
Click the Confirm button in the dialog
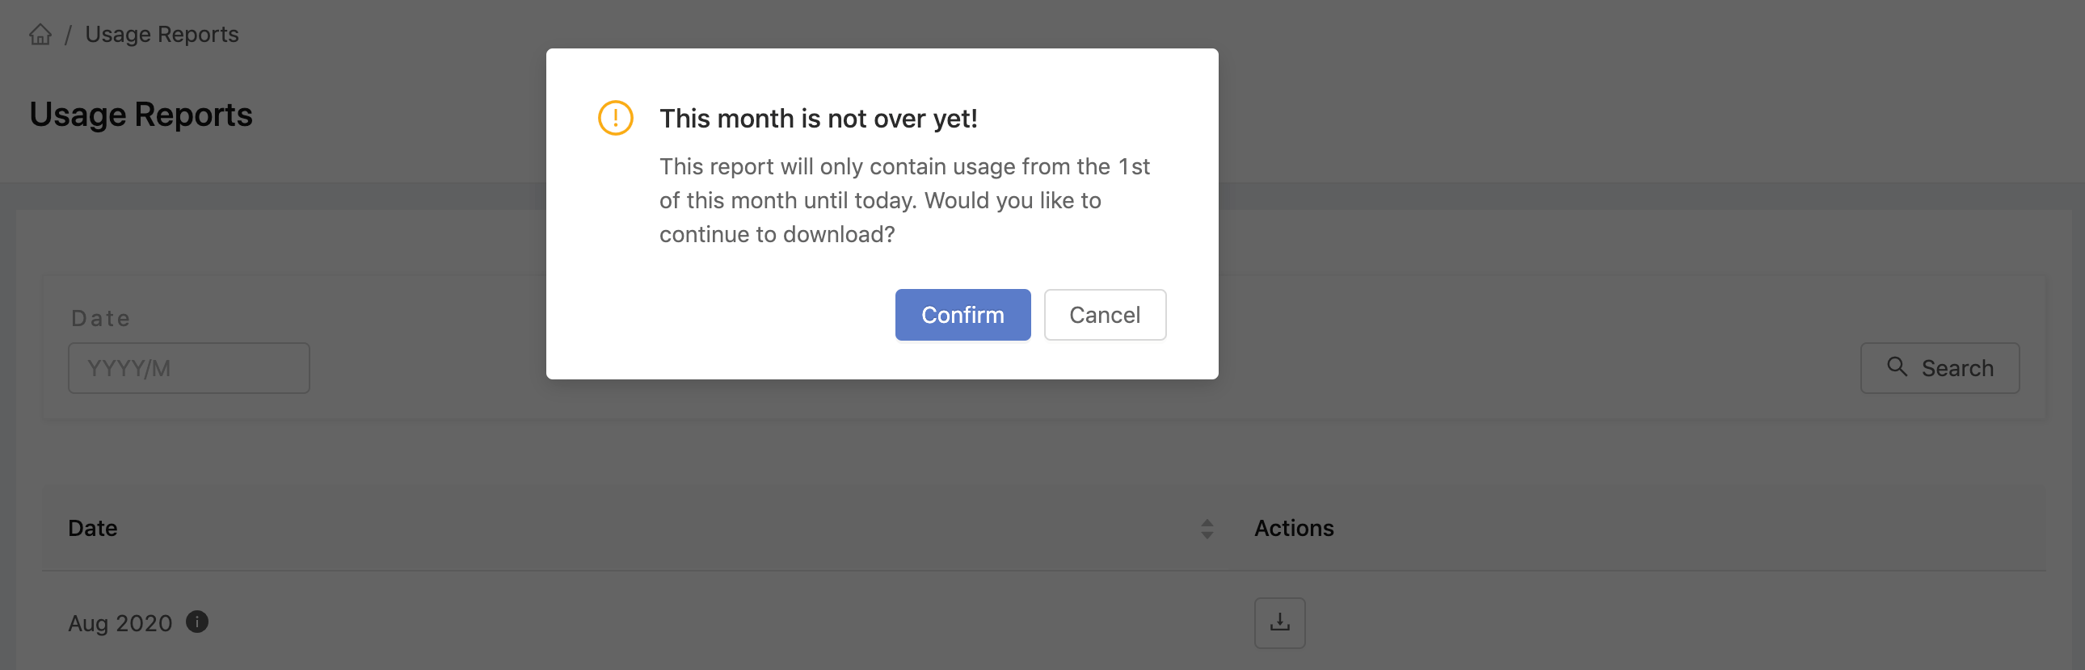tap(962, 314)
